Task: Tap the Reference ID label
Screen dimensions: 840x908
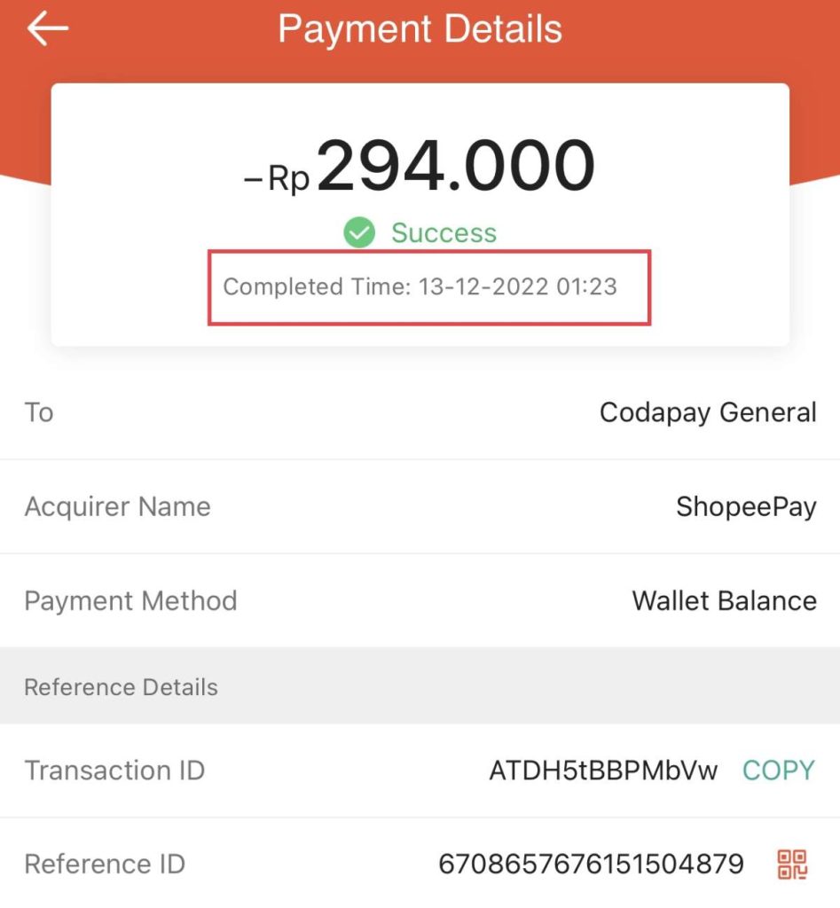Action: pos(105,864)
